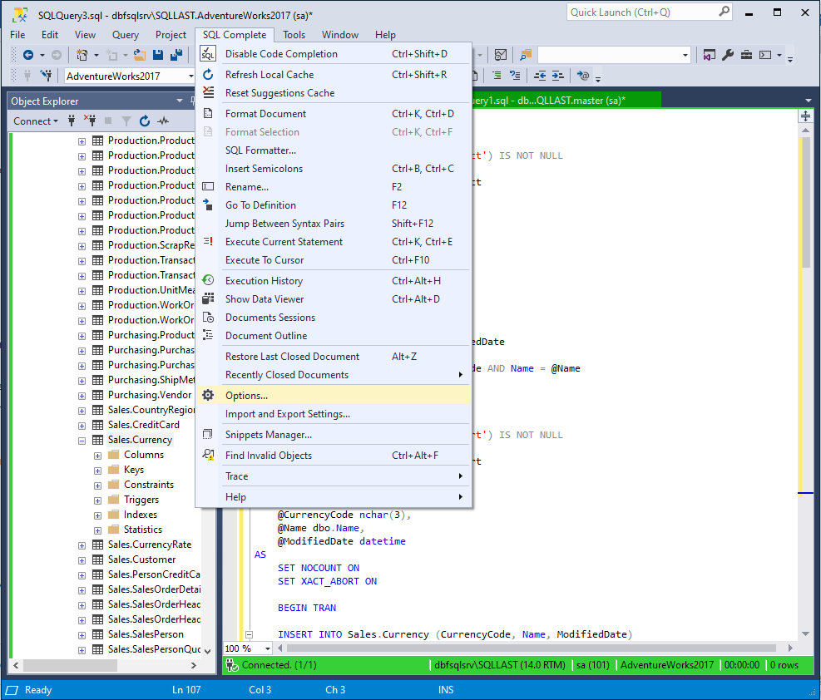821x700 pixels.
Task: Click the Disconnect icon in Object Explorer
Action: click(x=89, y=121)
